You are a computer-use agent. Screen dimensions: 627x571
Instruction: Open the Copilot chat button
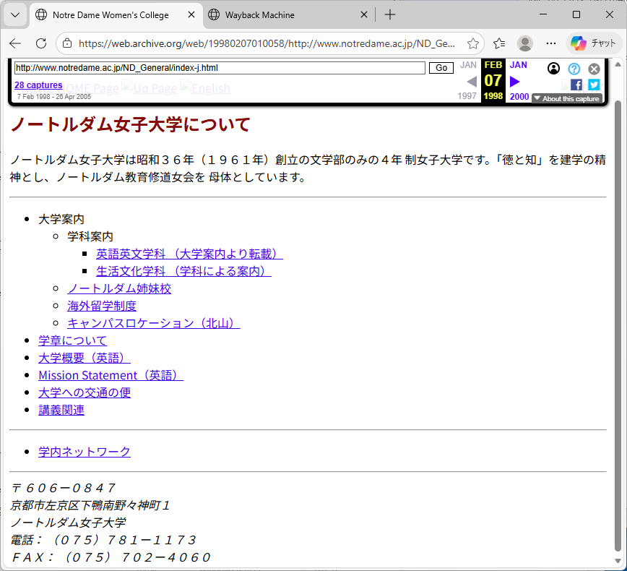[x=593, y=43]
